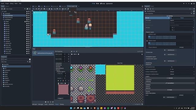Expand the Terrains tile property section

[58, 67]
